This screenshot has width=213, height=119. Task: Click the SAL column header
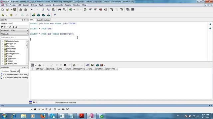click(x=92, y=69)
